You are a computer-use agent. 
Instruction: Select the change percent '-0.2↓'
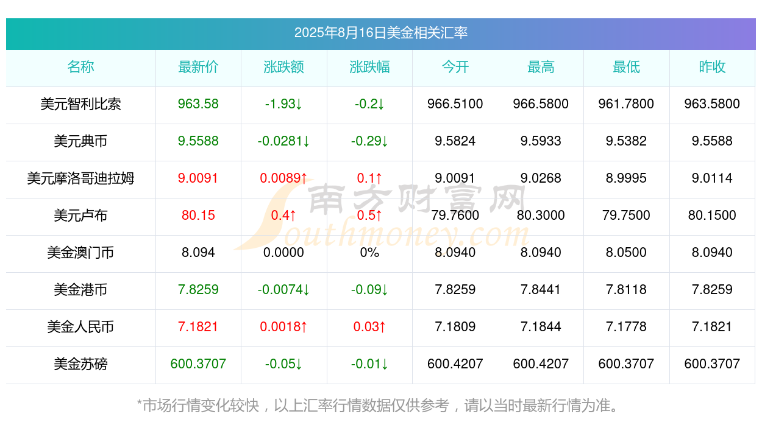coord(369,104)
